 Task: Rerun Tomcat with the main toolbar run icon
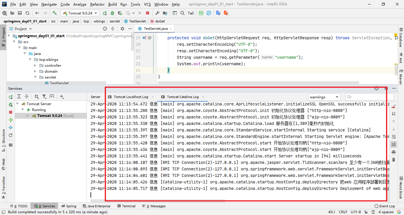point(105,13)
